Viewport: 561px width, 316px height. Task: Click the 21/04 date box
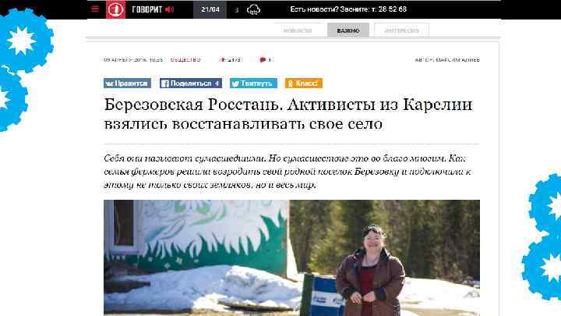click(x=210, y=9)
